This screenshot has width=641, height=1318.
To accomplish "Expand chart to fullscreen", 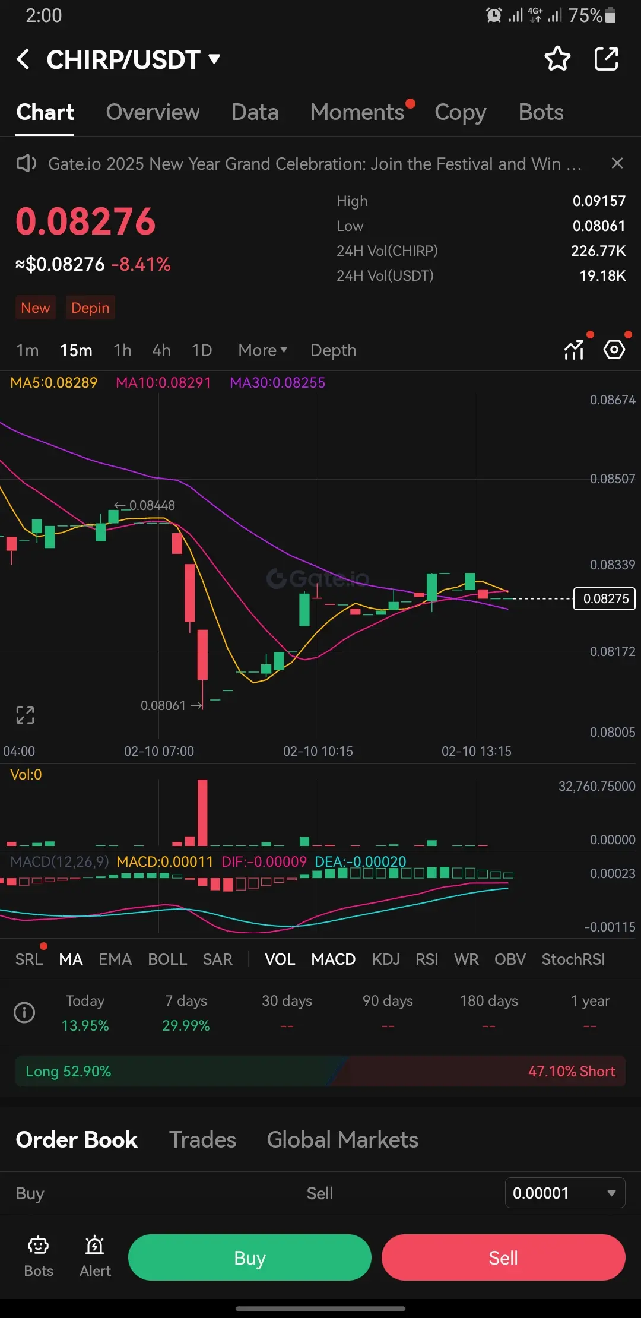I will (x=25, y=715).
